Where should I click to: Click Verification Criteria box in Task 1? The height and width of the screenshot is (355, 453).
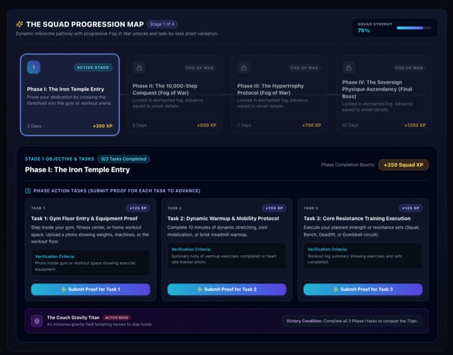pyautogui.click(x=90, y=263)
